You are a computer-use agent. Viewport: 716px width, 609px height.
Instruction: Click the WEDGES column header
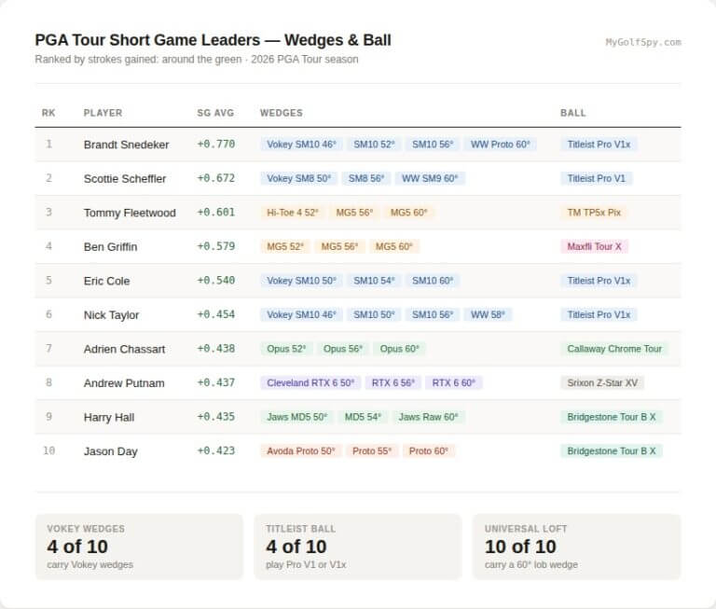(x=282, y=113)
